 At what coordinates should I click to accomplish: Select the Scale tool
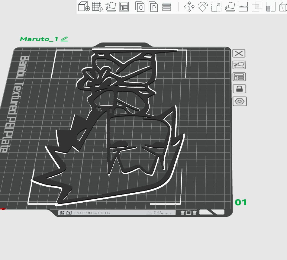pyautogui.click(x=216, y=7)
